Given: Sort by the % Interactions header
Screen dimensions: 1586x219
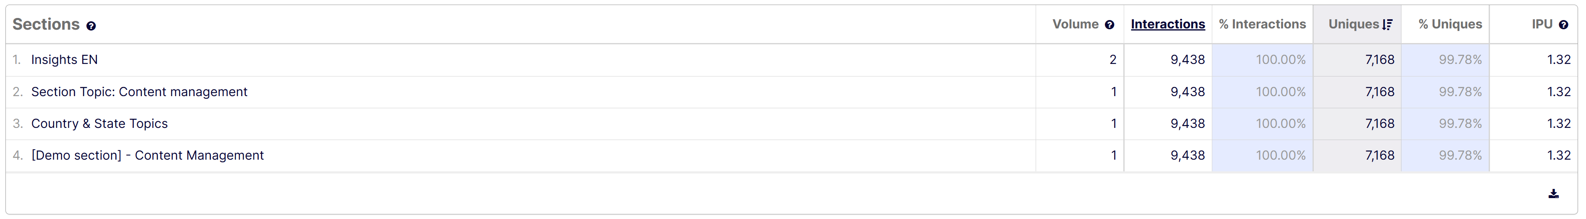Looking at the screenshot, I should click(1261, 25).
